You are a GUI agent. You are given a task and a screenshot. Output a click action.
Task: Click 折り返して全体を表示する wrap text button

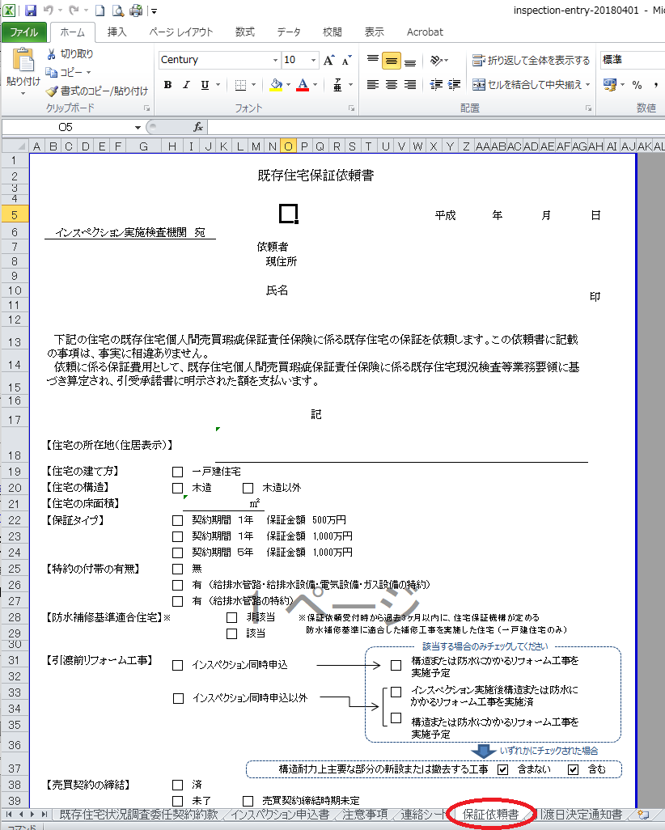click(532, 61)
